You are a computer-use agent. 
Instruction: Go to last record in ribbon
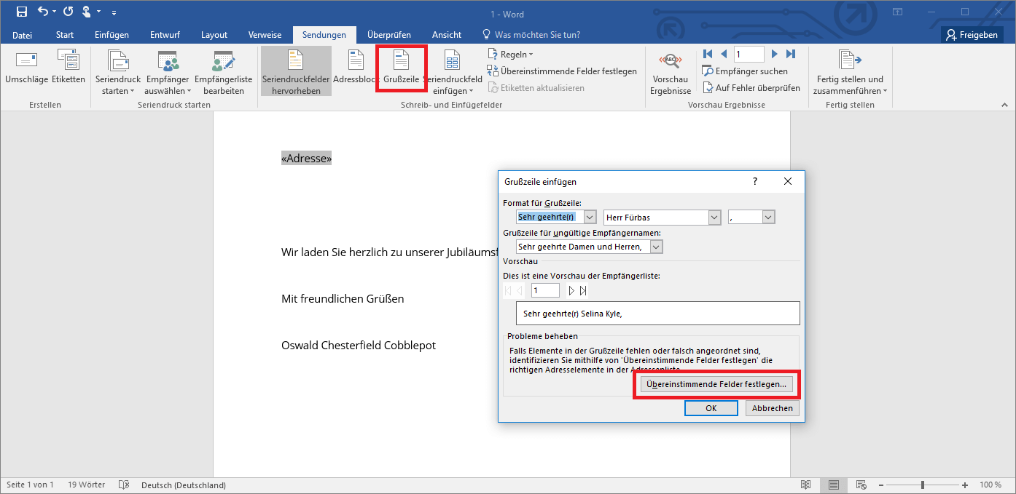[x=791, y=54]
